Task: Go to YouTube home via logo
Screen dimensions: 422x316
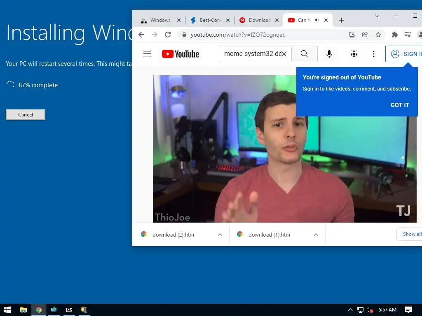Action: [181, 54]
